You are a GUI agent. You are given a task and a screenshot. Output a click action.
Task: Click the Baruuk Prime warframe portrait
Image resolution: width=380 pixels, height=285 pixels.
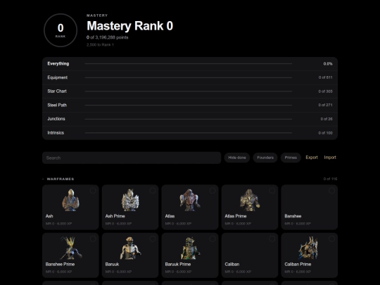[x=190, y=248]
